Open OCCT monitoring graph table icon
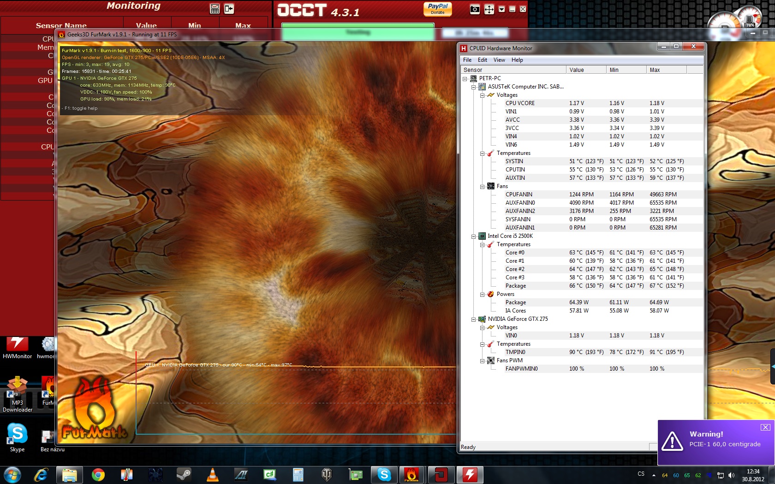This screenshot has height=484, width=775. 215,9
